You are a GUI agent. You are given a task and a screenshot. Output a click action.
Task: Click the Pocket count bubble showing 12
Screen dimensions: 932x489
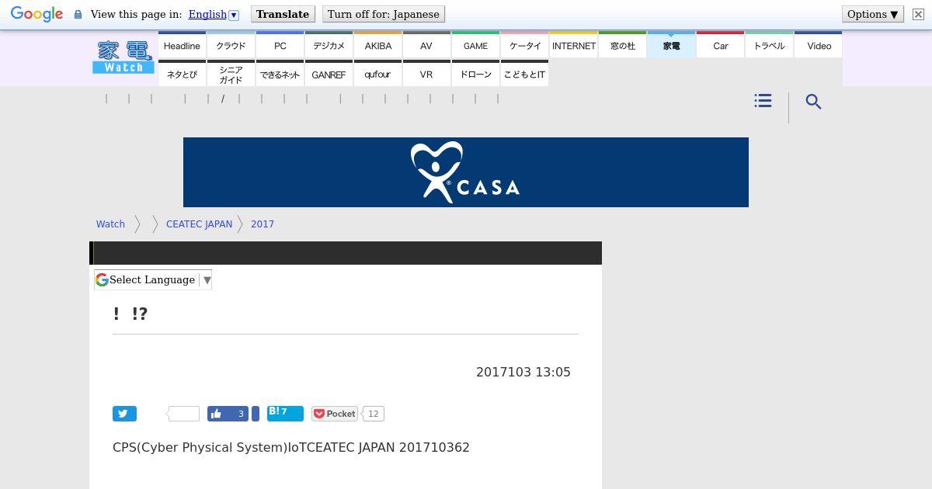click(374, 414)
